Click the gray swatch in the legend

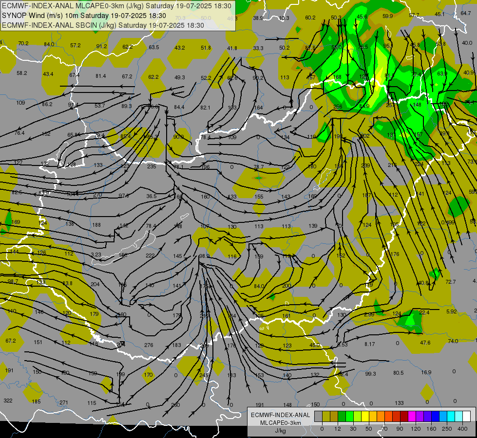coord(318,416)
